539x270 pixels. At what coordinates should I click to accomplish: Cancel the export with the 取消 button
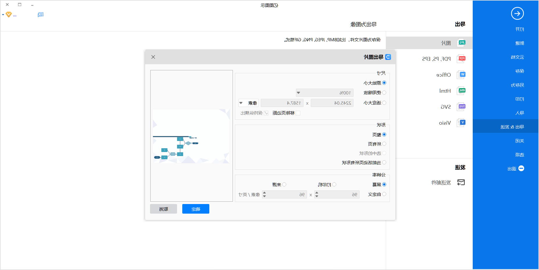pos(163,209)
